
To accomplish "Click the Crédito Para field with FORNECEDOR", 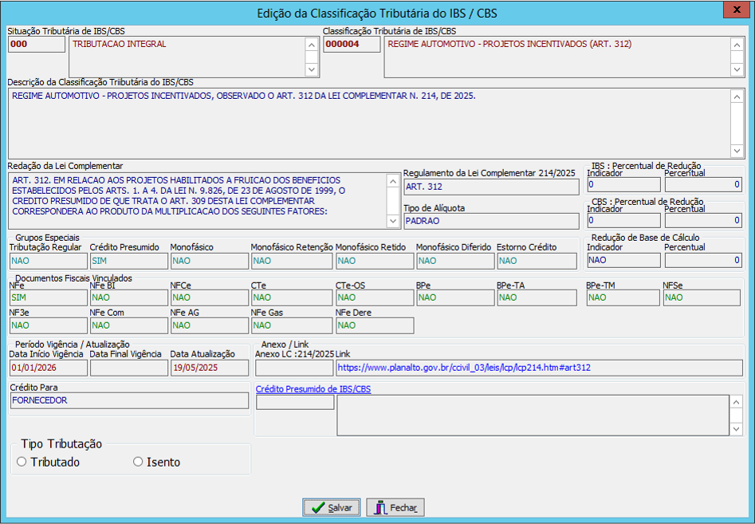I will pyautogui.click(x=129, y=400).
